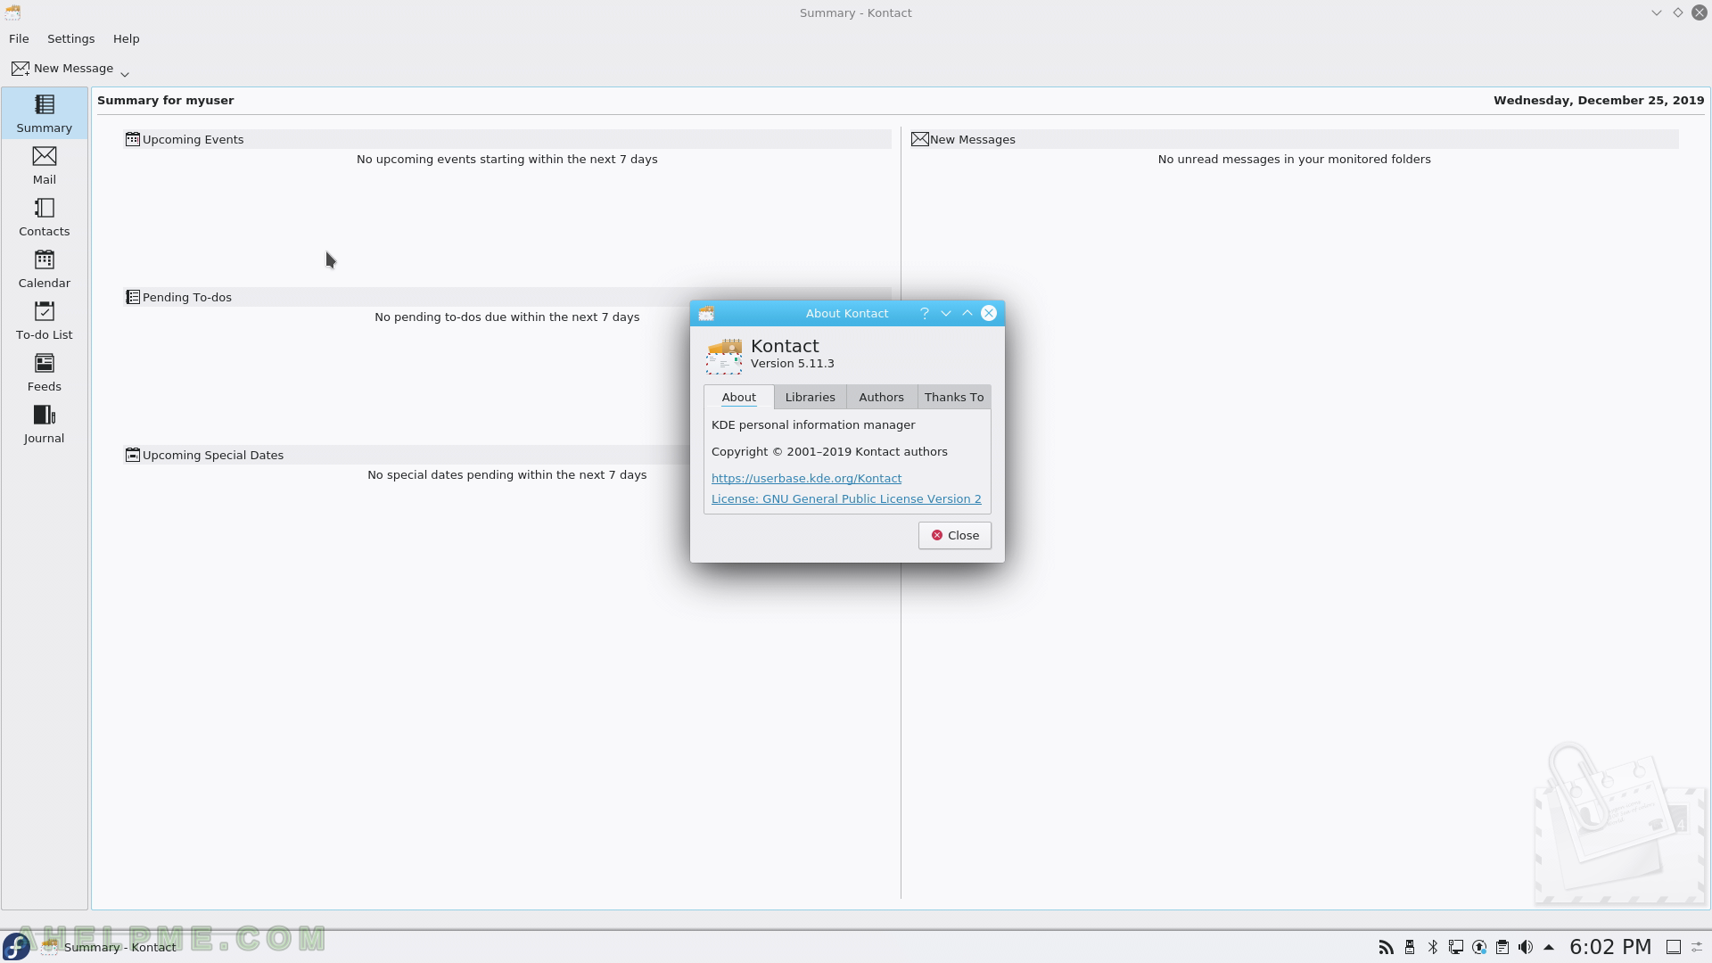Switch to the Authors tab
Viewport: 1712px width, 963px height.
(882, 398)
